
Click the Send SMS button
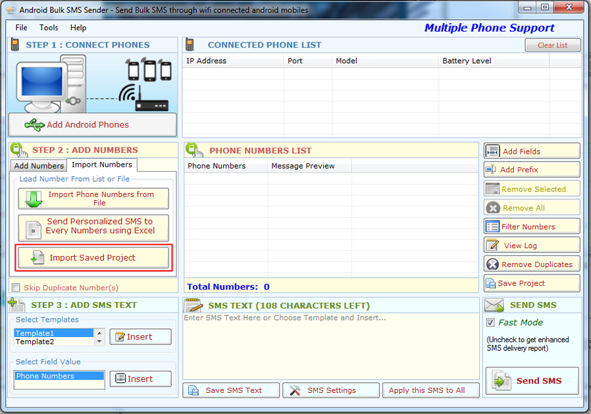(x=532, y=380)
